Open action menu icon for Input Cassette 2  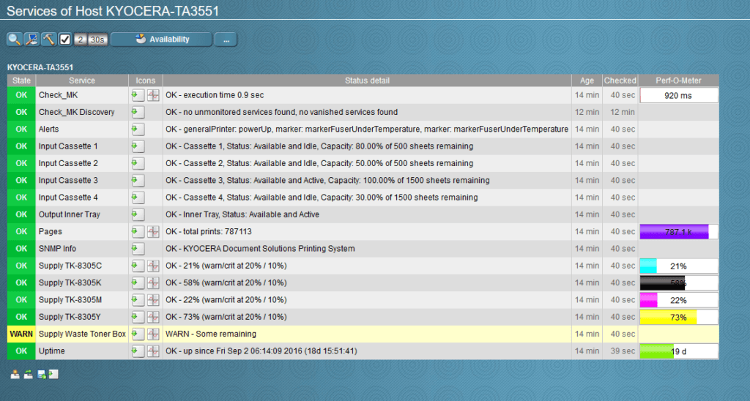coord(138,163)
